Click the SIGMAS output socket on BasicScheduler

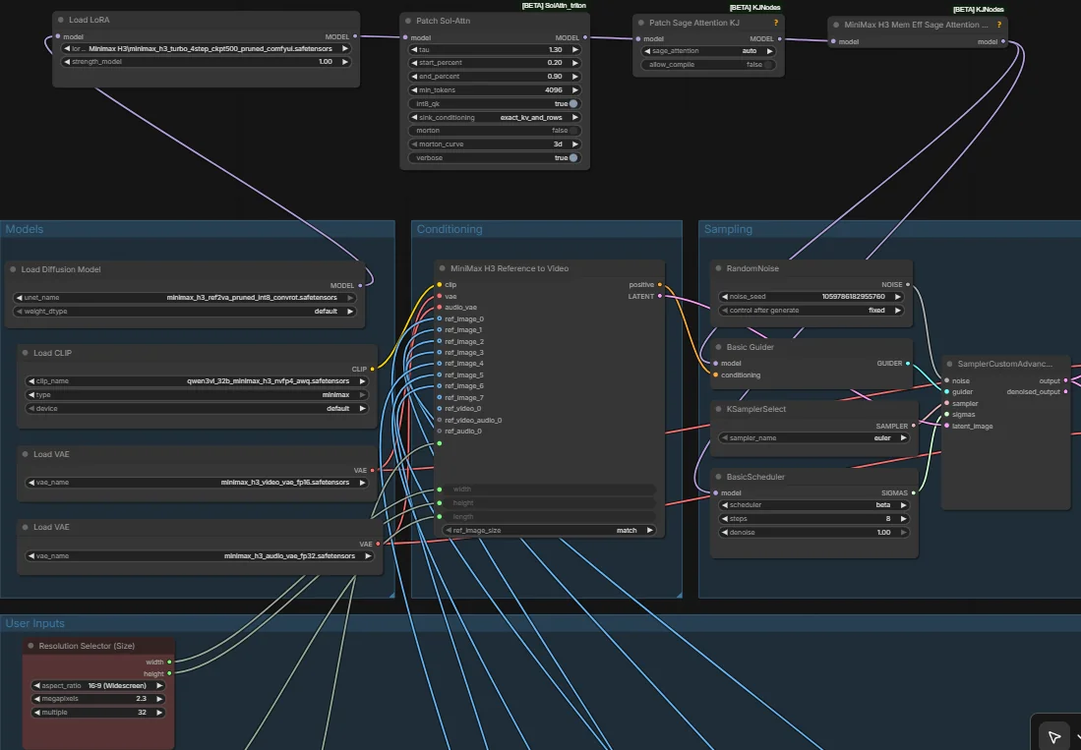914,493
